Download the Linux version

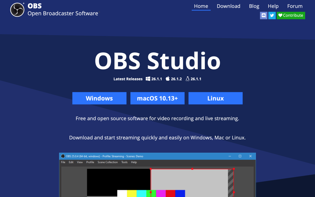pyautogui.click(x=215, y=98)
